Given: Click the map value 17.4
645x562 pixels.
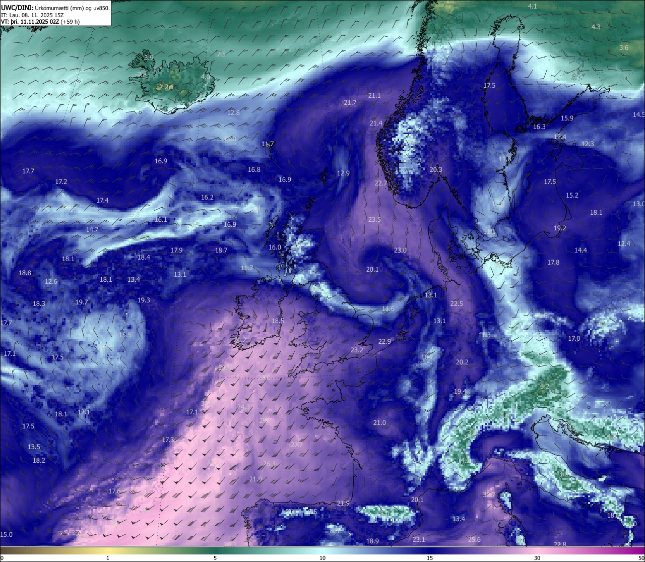Looking at the screenshot, I should (x=102, y=200).
